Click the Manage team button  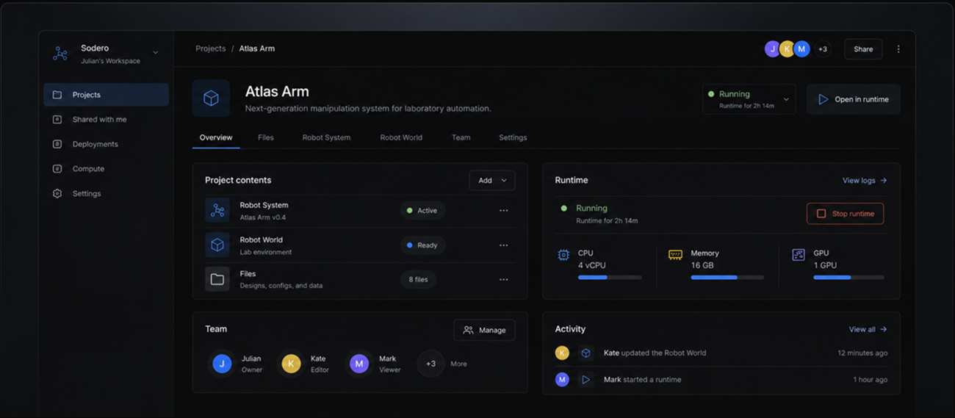(x=484, y=331)
